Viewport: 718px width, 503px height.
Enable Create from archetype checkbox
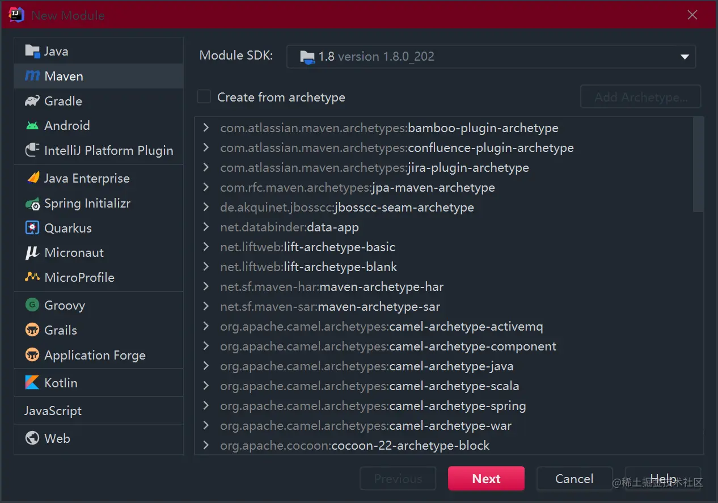(204, 97)
